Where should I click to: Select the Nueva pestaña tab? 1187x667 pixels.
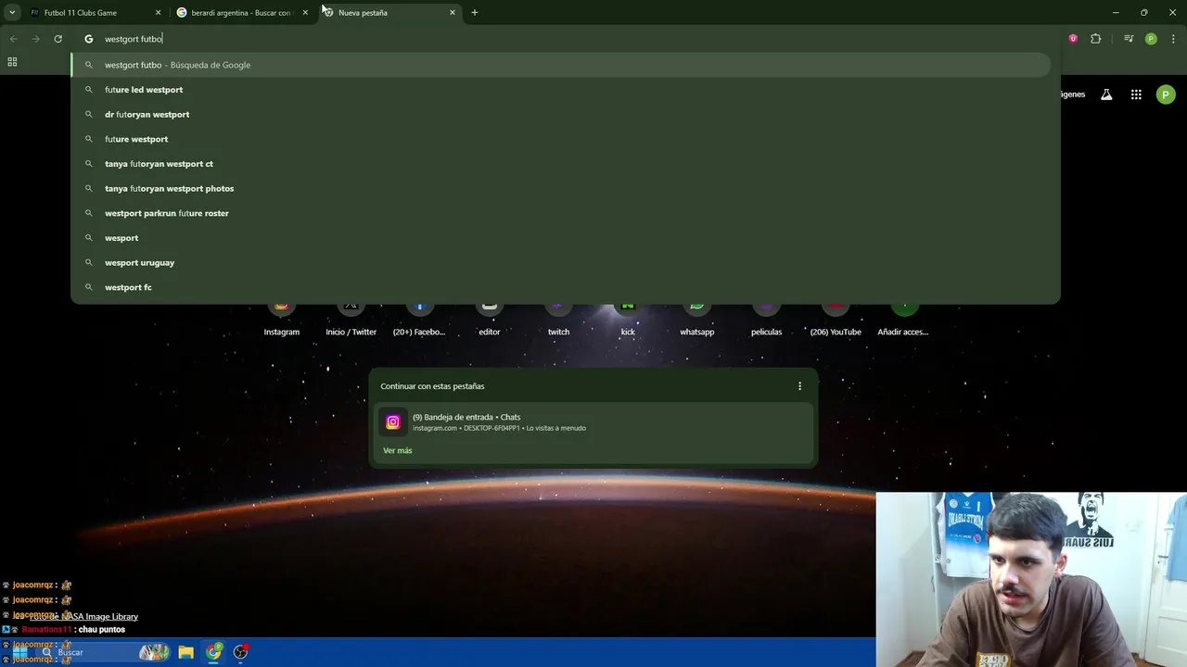point(389,13)
